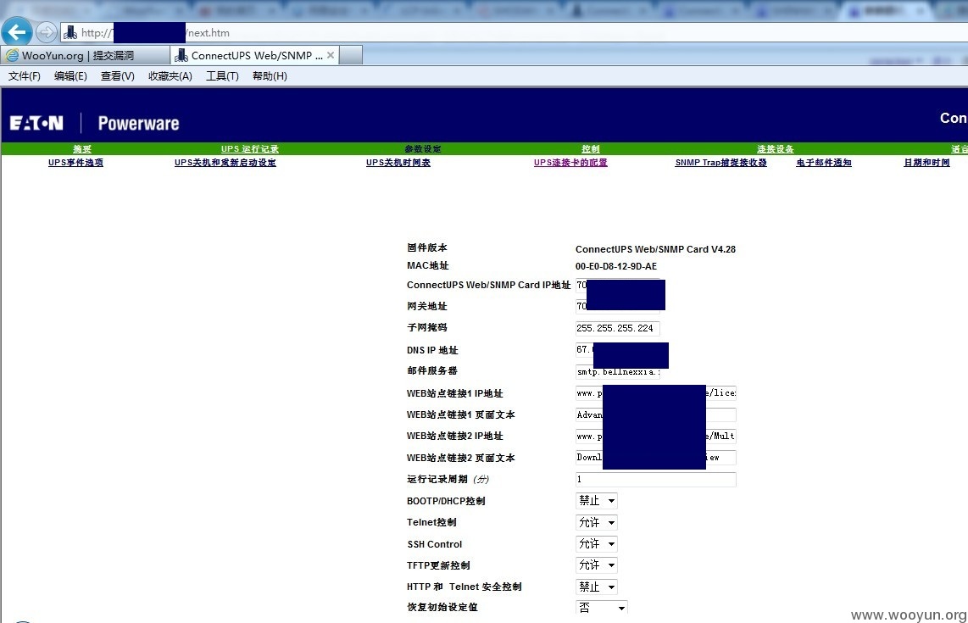Click the WEB站点链接1 IP地址 input field
The height and width of the screenshot is (623, 968).
pos(655,392)
